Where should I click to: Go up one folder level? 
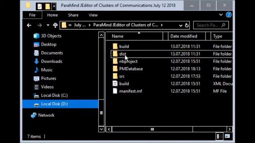[55, 25]
